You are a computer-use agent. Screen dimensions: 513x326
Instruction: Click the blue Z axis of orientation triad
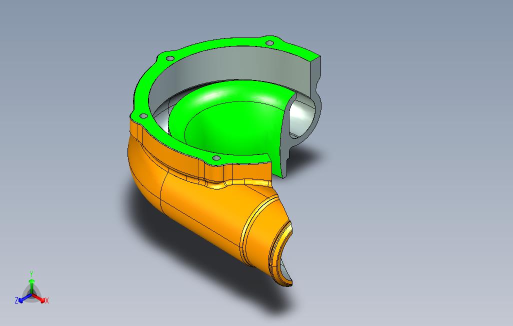(x=23, y=298)
